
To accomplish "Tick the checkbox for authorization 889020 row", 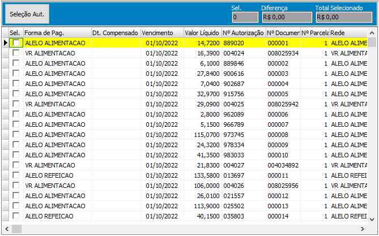I will [x=16, y=43].
